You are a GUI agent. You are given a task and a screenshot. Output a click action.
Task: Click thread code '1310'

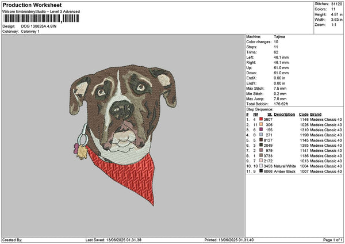(x=304, y=130)
